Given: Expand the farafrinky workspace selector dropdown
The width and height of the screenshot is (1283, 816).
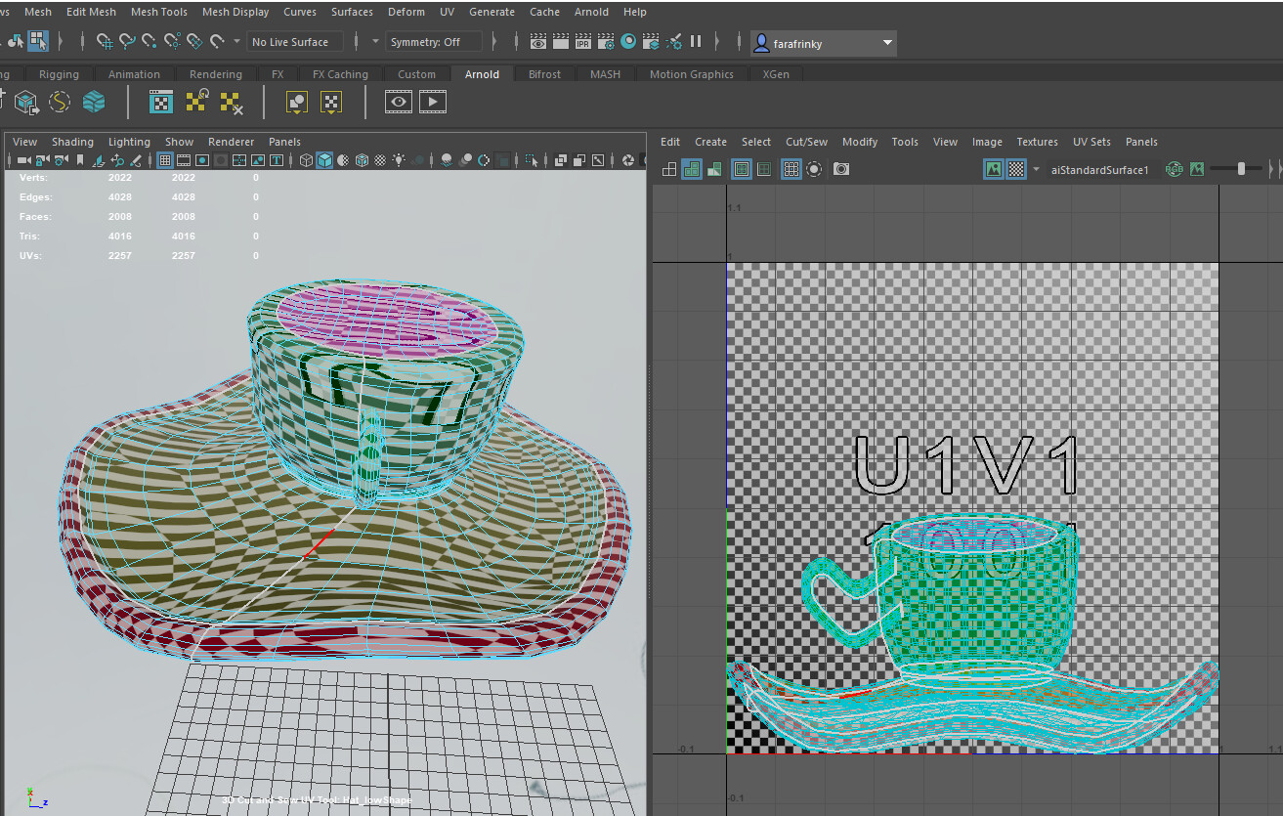Looking at the screenshot, I should (x=886, y=43).
